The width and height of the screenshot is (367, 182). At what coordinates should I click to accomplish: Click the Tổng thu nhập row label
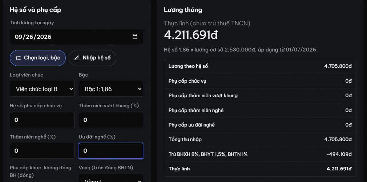tap(185, 140)
